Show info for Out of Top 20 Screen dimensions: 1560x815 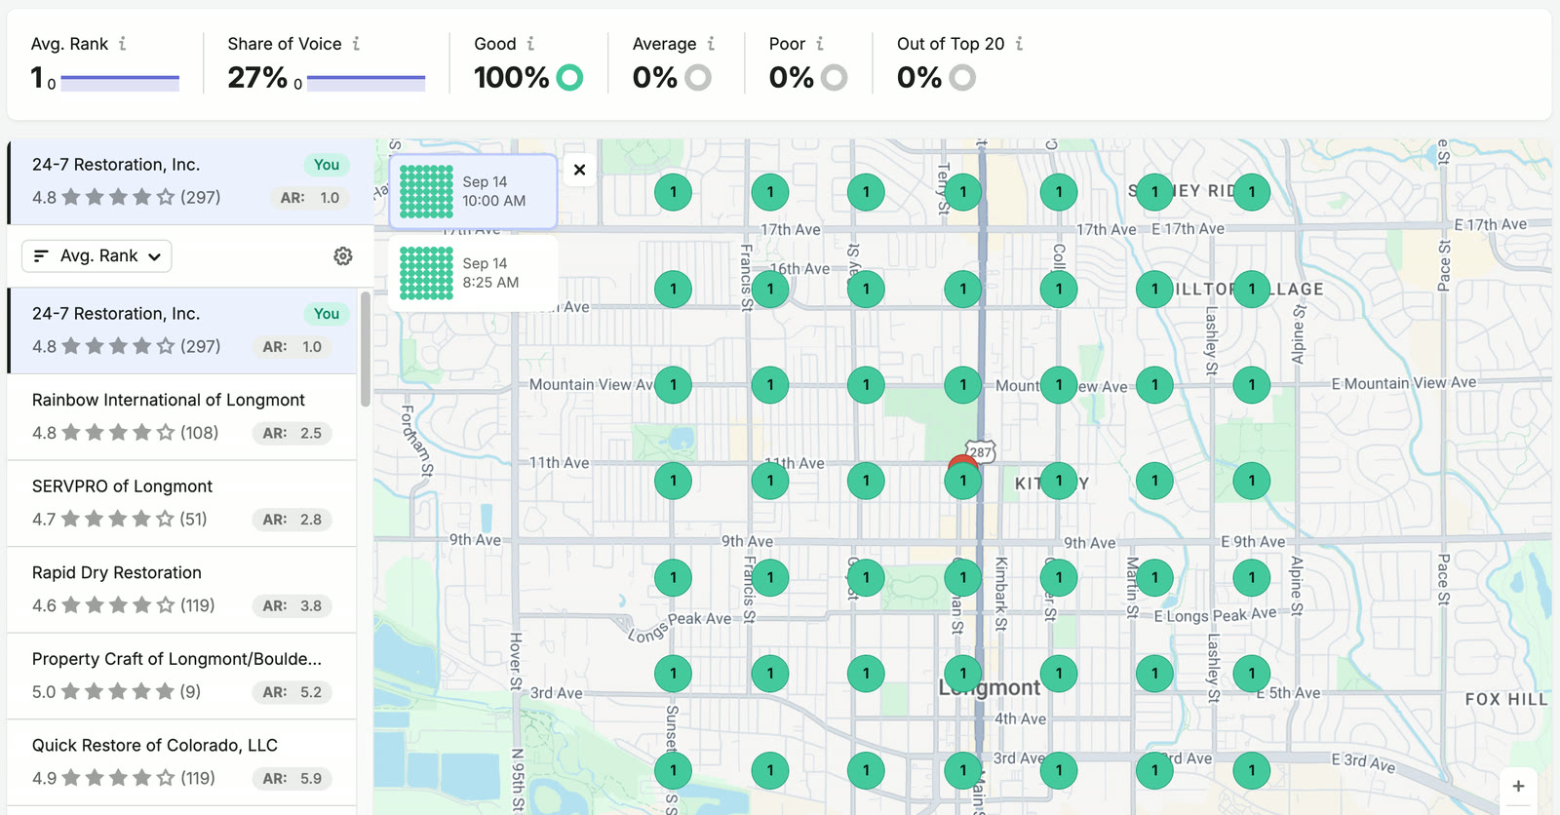[1019, 44]
